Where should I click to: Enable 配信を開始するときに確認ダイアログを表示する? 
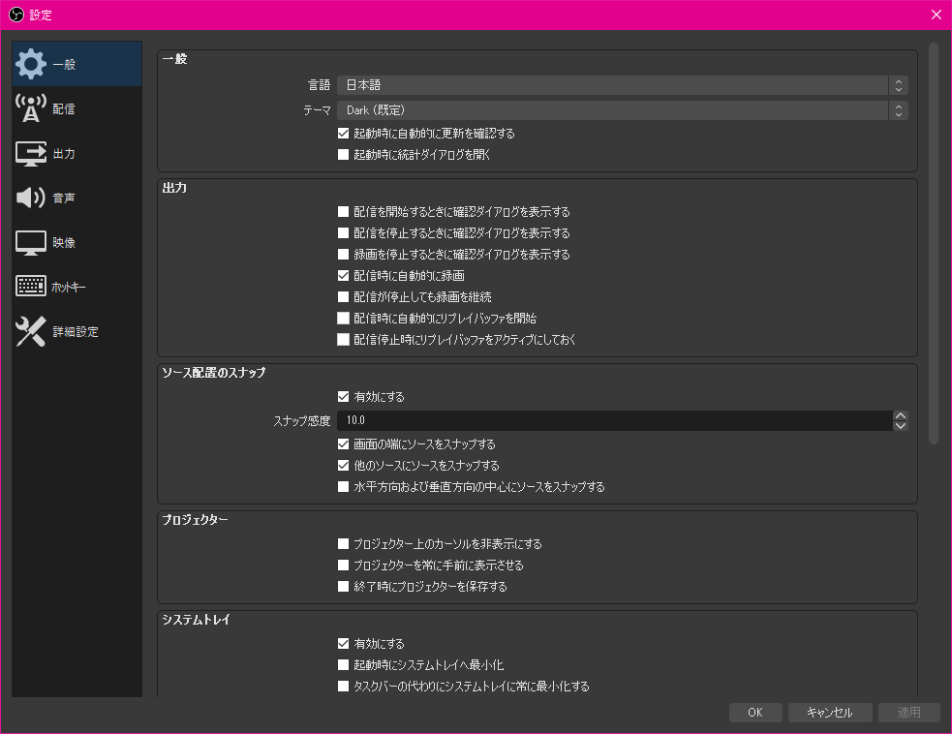click(343, 211)
